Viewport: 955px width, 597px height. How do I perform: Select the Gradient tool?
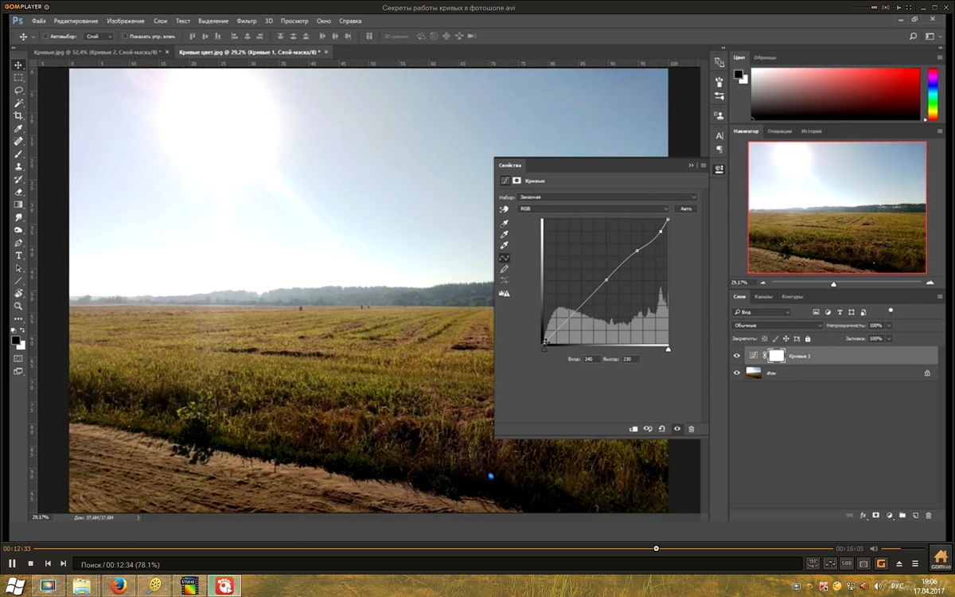[x=18, y=205]
